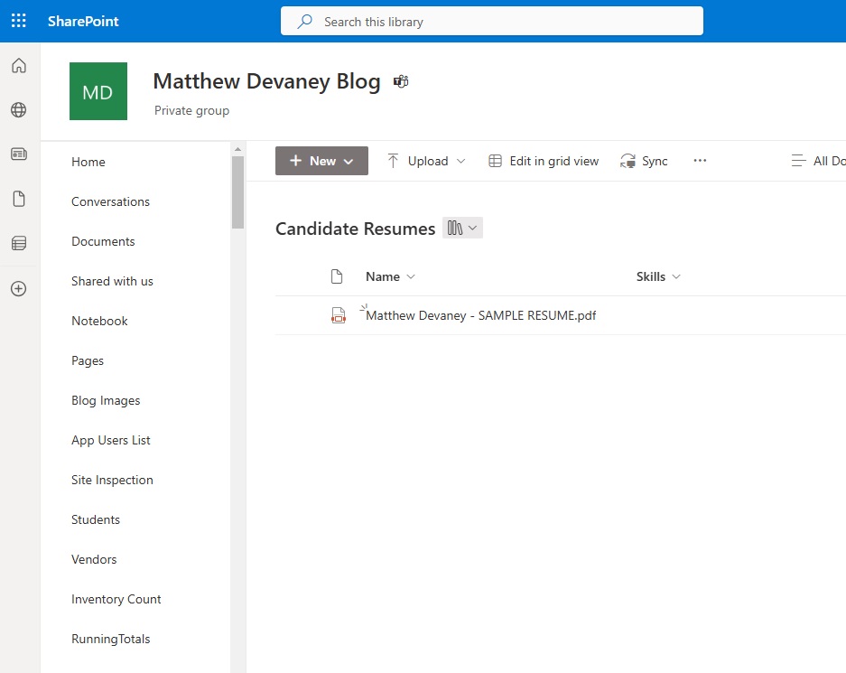
Task: Open Shared with us in navigation
Action: (x=112, y=281)
